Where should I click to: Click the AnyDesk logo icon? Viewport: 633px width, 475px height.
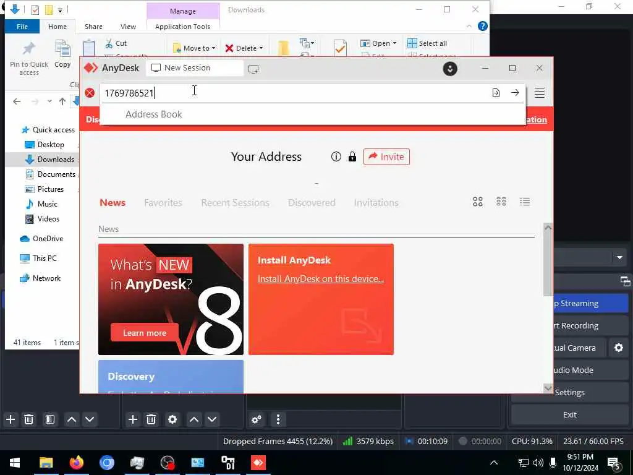[x=90, y=68]
